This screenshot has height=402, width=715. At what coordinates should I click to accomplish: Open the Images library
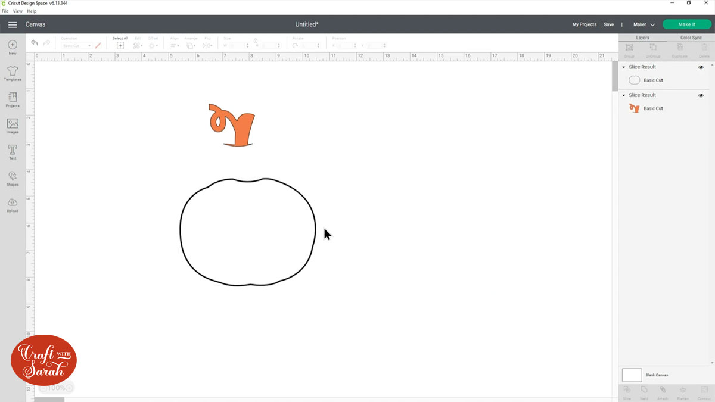pos(13,126)
